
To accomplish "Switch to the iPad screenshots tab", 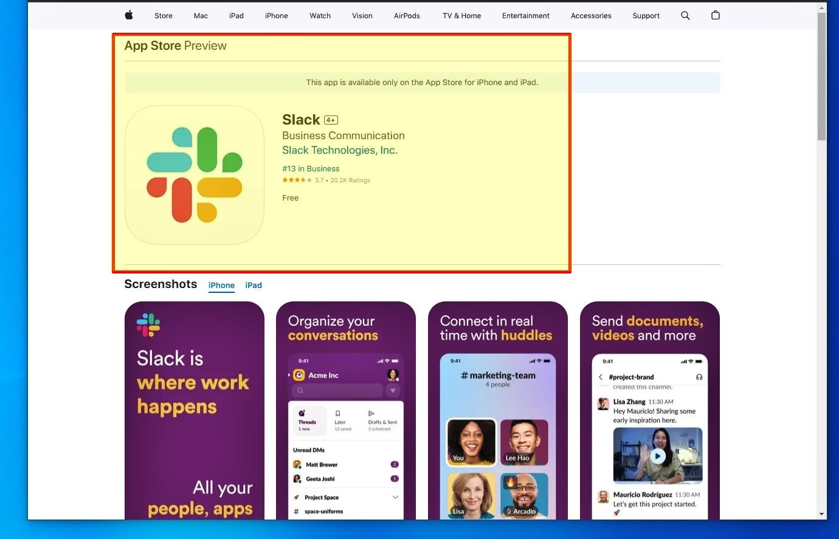I will [254, 286].
